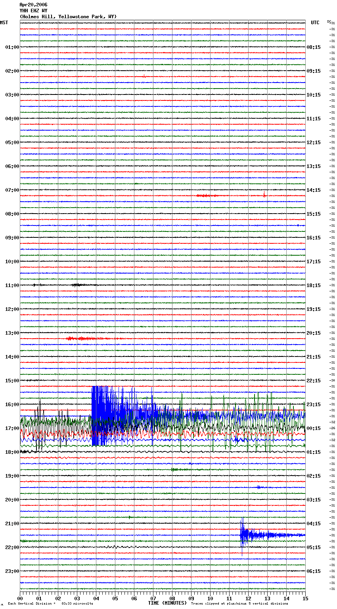Screen dimensions: 337x609
Task: Click the 11:00 MST time label
Action: pos(12,285)
